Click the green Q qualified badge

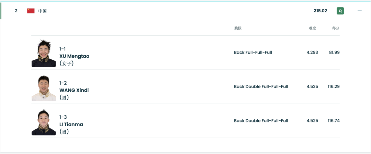340,11
